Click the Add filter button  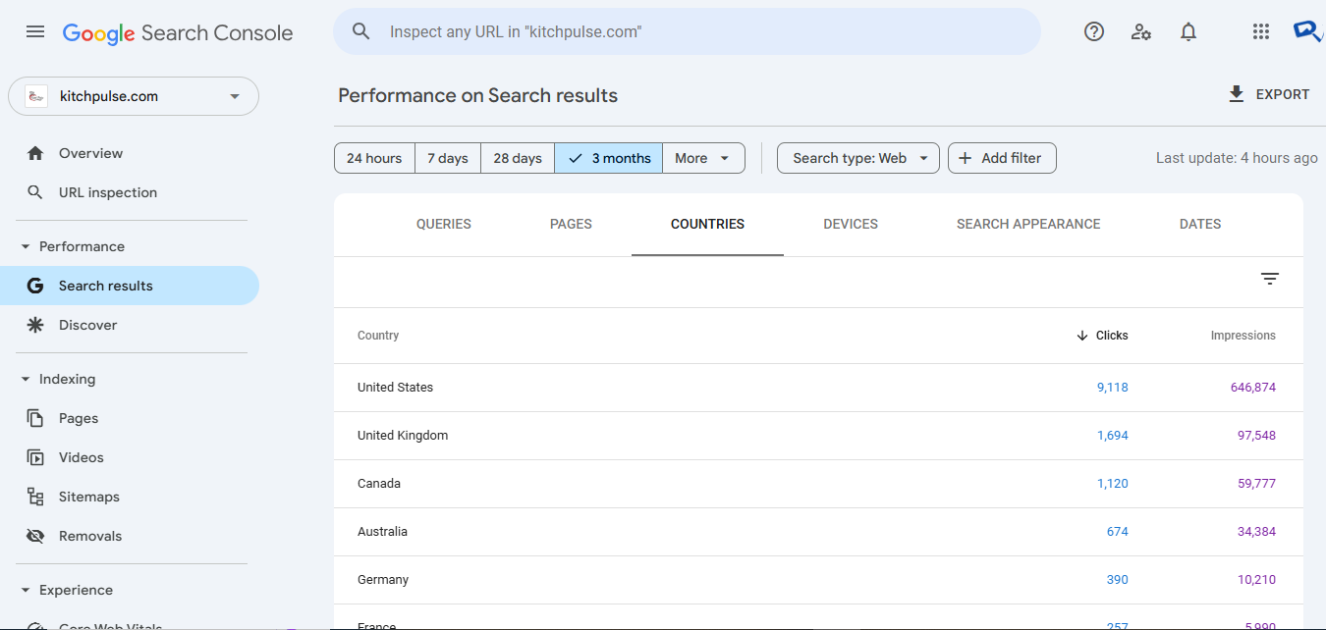point(1002,158)
